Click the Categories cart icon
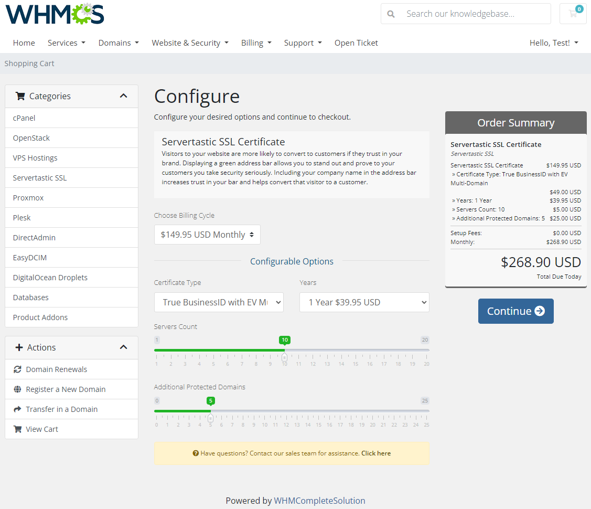The width and height of the screenshot is (591, 509). pos(20,96)
